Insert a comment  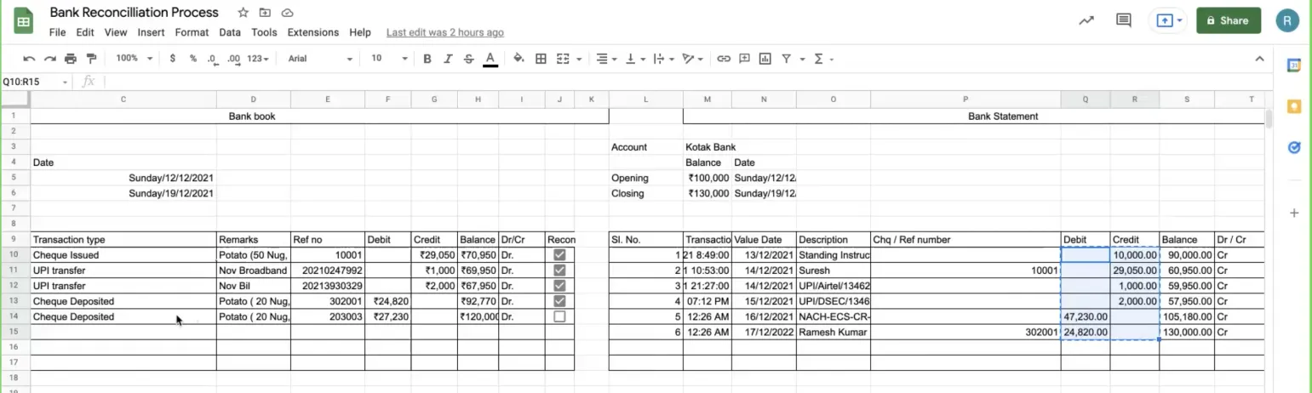coord(744,59)
